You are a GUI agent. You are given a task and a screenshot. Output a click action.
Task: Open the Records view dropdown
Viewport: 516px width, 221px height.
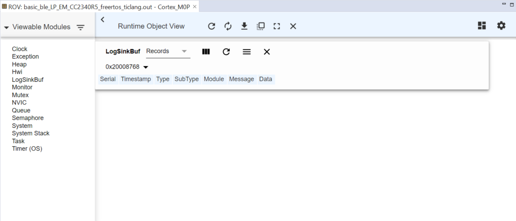(x=167, y=51)
